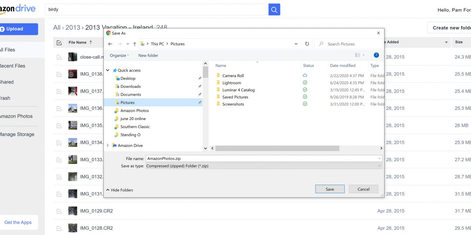
Task: Open the Lightroom folder
Action: (231, 83)
